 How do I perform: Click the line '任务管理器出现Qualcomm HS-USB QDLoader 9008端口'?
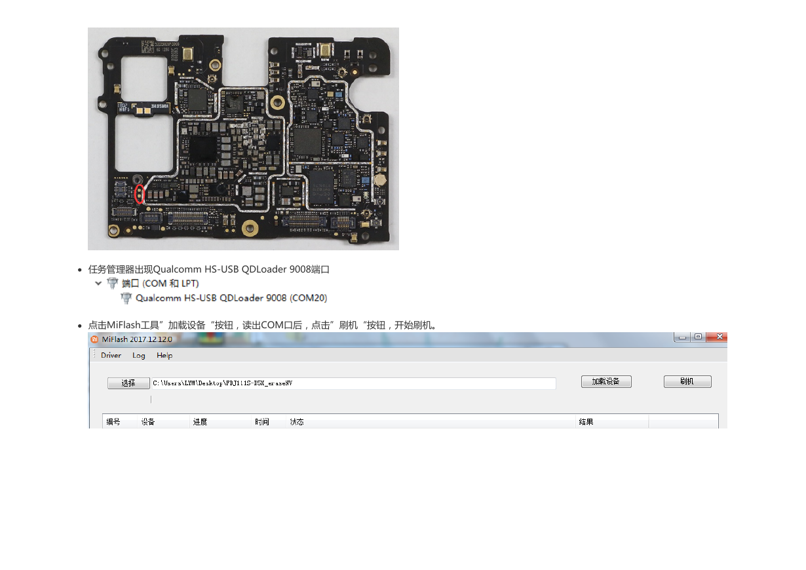tap(208, 269)
